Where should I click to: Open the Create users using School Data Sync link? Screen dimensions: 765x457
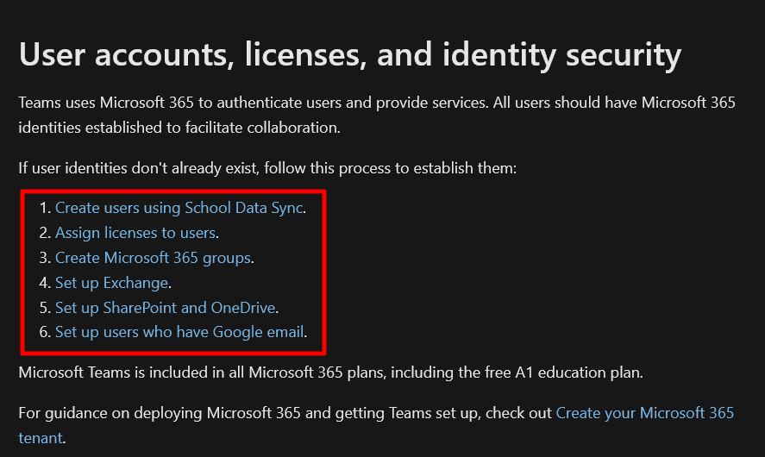click(179, 208)
